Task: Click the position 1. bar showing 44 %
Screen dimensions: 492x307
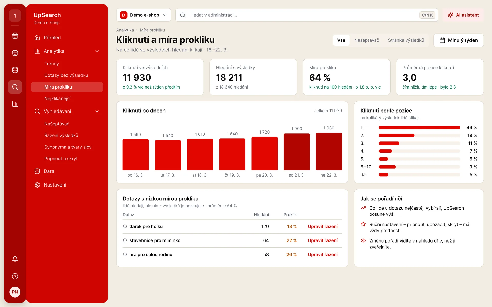Action: pos(419,127)
